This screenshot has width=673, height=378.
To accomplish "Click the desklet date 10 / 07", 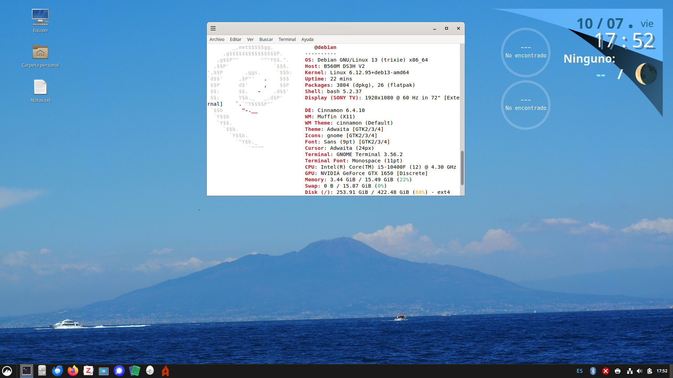I will click(600, 24).
